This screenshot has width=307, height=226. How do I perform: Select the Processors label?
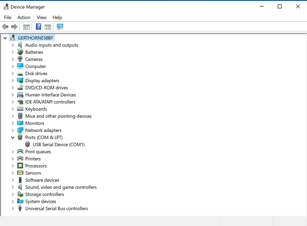point(36,166)
